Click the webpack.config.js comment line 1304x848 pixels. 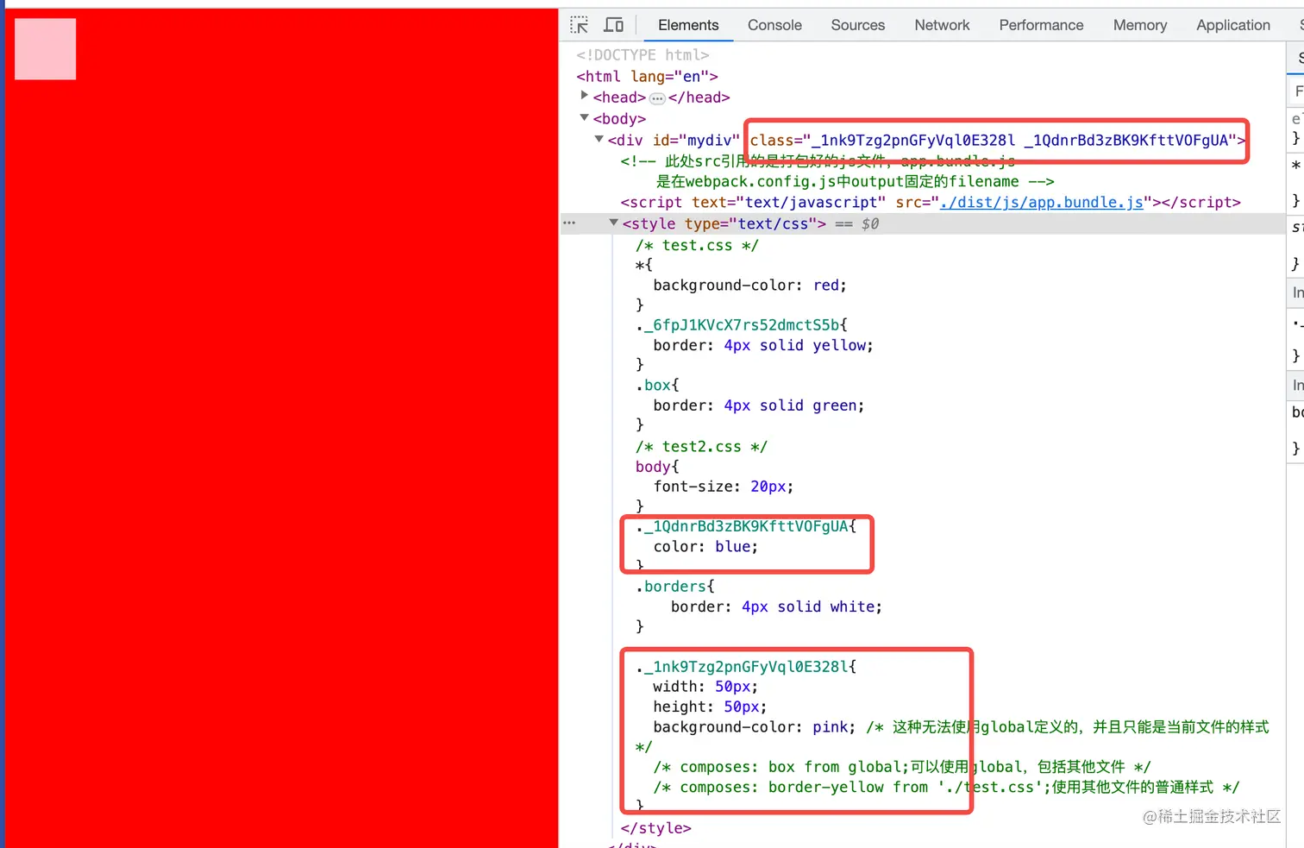(x=855, y=181)
